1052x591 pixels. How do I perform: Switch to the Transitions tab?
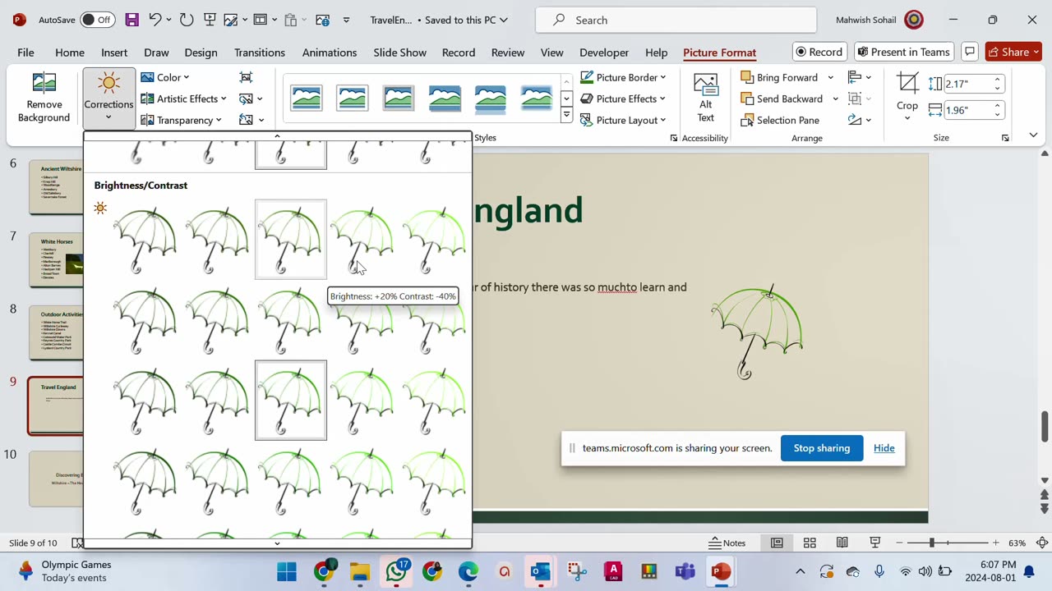coord(260,53)
